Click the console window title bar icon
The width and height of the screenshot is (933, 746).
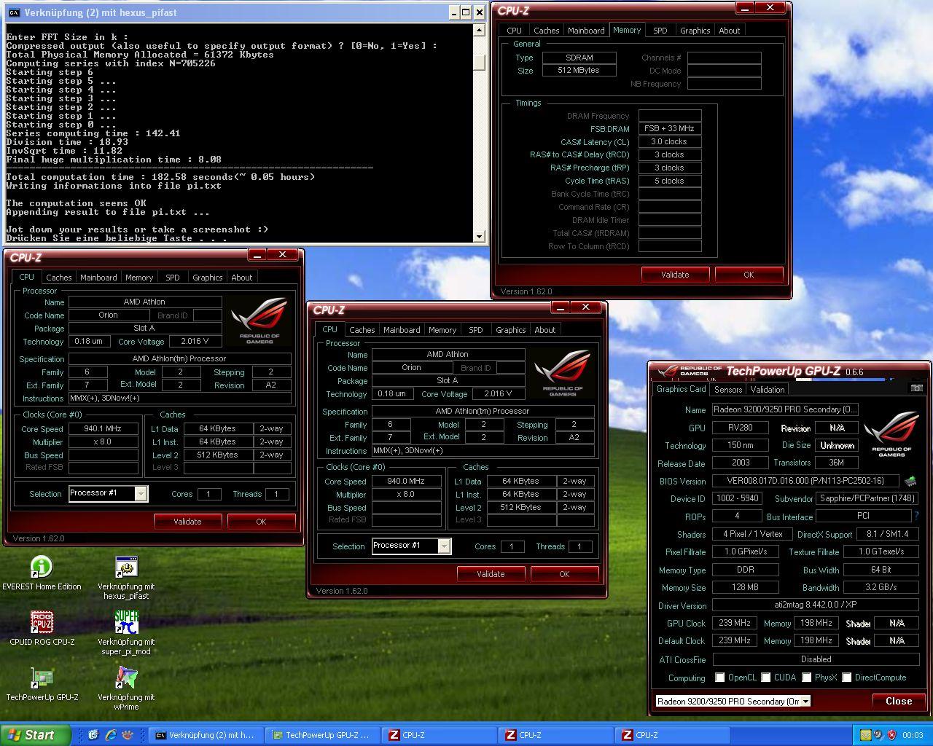pyautogui.click(x=14, y=12)
